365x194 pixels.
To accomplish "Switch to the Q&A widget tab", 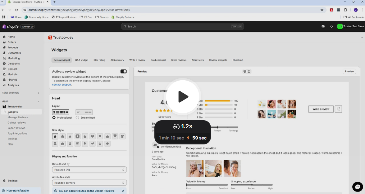I will (82, 60).
